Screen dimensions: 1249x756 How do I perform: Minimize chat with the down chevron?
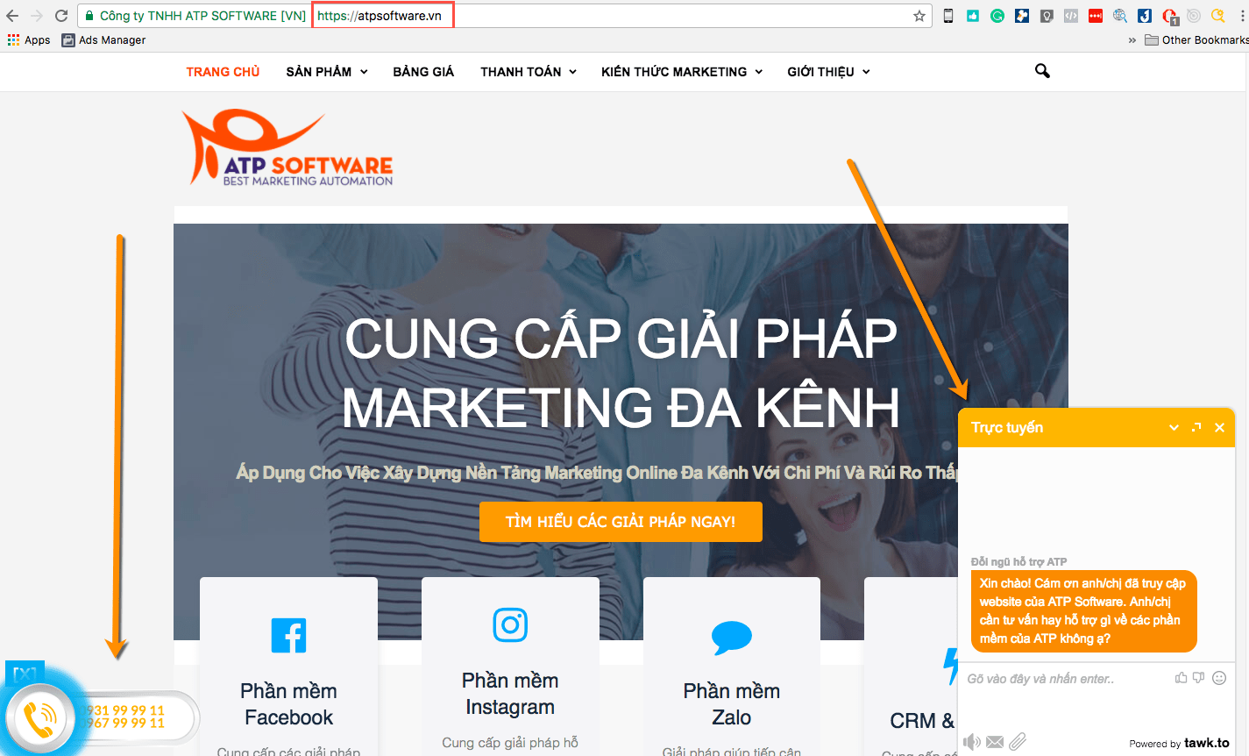tap(1174, 428)
